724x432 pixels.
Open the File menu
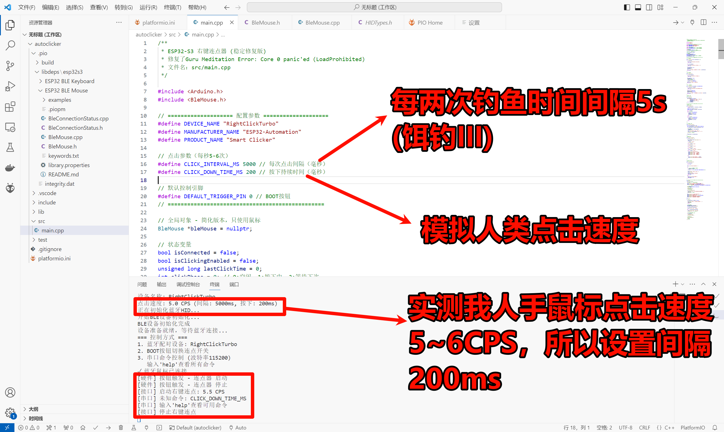pos(27,7)
